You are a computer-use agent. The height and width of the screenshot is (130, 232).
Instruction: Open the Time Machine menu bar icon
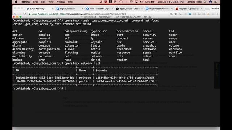click(121, 2)
